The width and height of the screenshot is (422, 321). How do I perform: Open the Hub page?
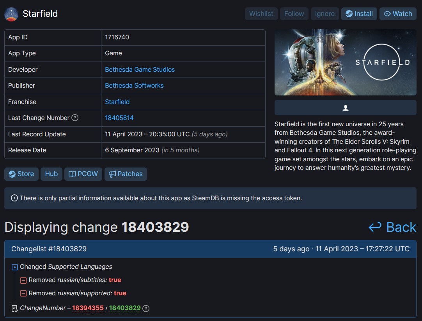[x=51, y=174]
